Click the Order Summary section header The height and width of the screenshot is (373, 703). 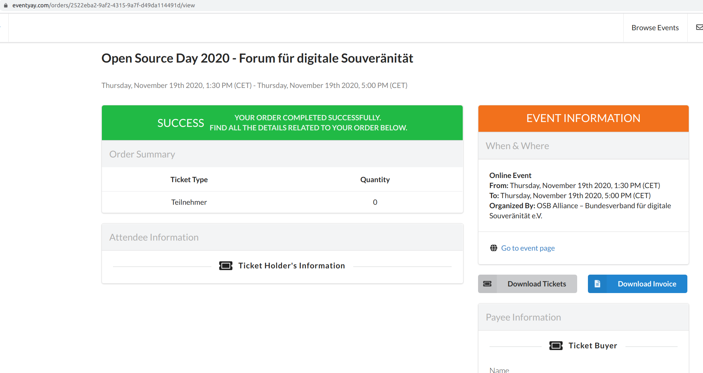click(x=142, y=154)
